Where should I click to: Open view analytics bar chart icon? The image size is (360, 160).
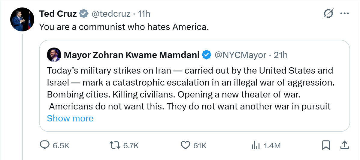[x=255, y=145]
